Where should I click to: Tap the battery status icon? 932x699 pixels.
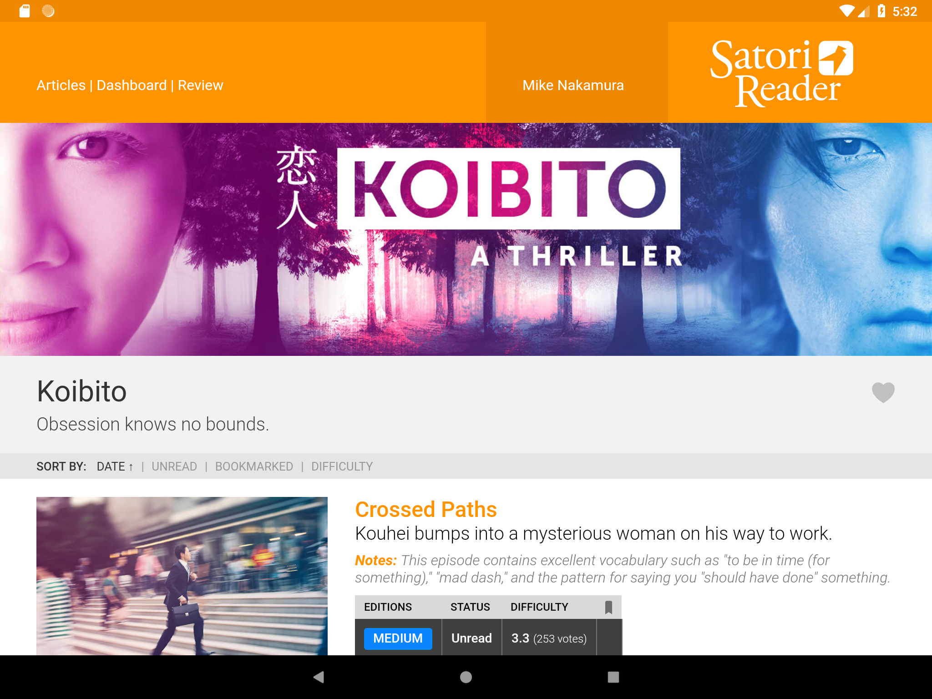tap(881, 11)
